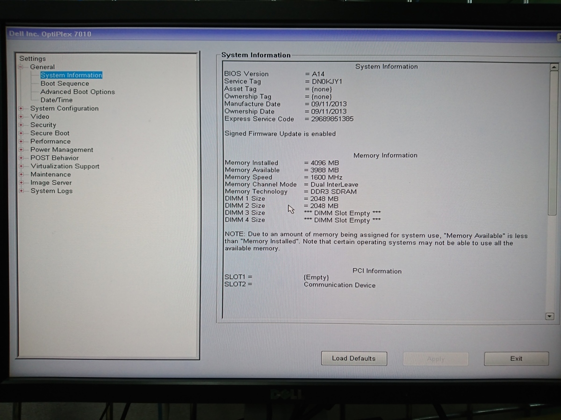
Task: Select the Performance label
Action: coord(50,141)
